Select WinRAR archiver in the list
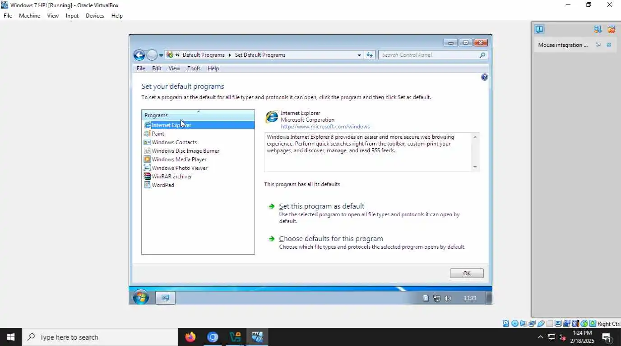The image size is (621, 346). point(172,177)
